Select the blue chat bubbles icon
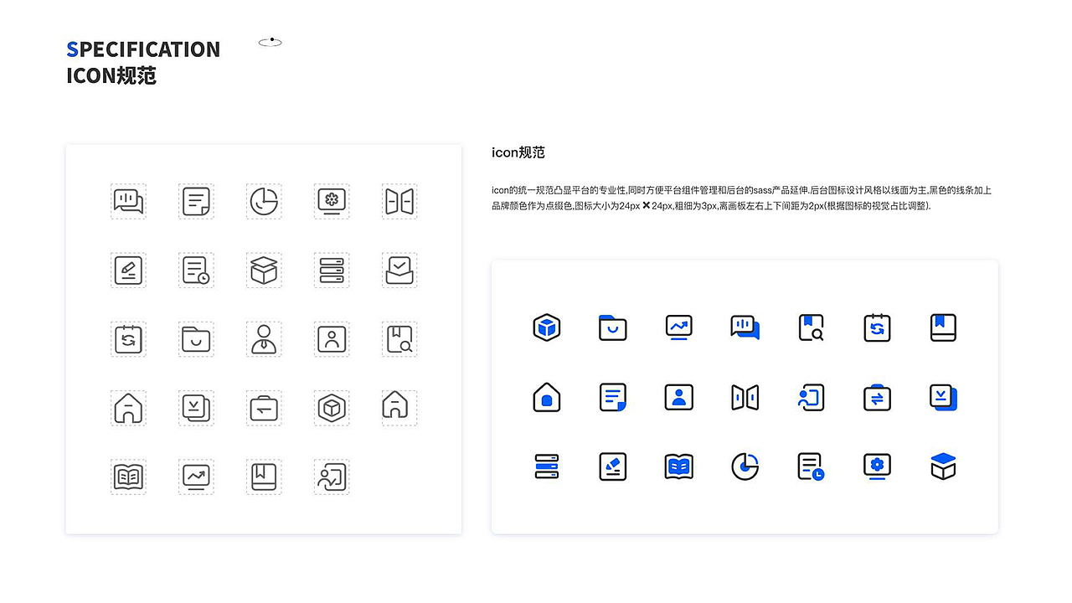Image resolution: width=1072 pixels, height=603 pixels. 745,327
